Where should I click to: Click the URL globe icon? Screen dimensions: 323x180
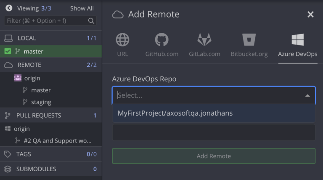(122, 40)
